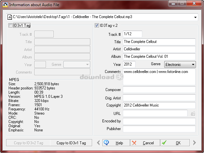Click the length value 00:39
Viewport: 204px width, 153px height.
tap(39, 92)
